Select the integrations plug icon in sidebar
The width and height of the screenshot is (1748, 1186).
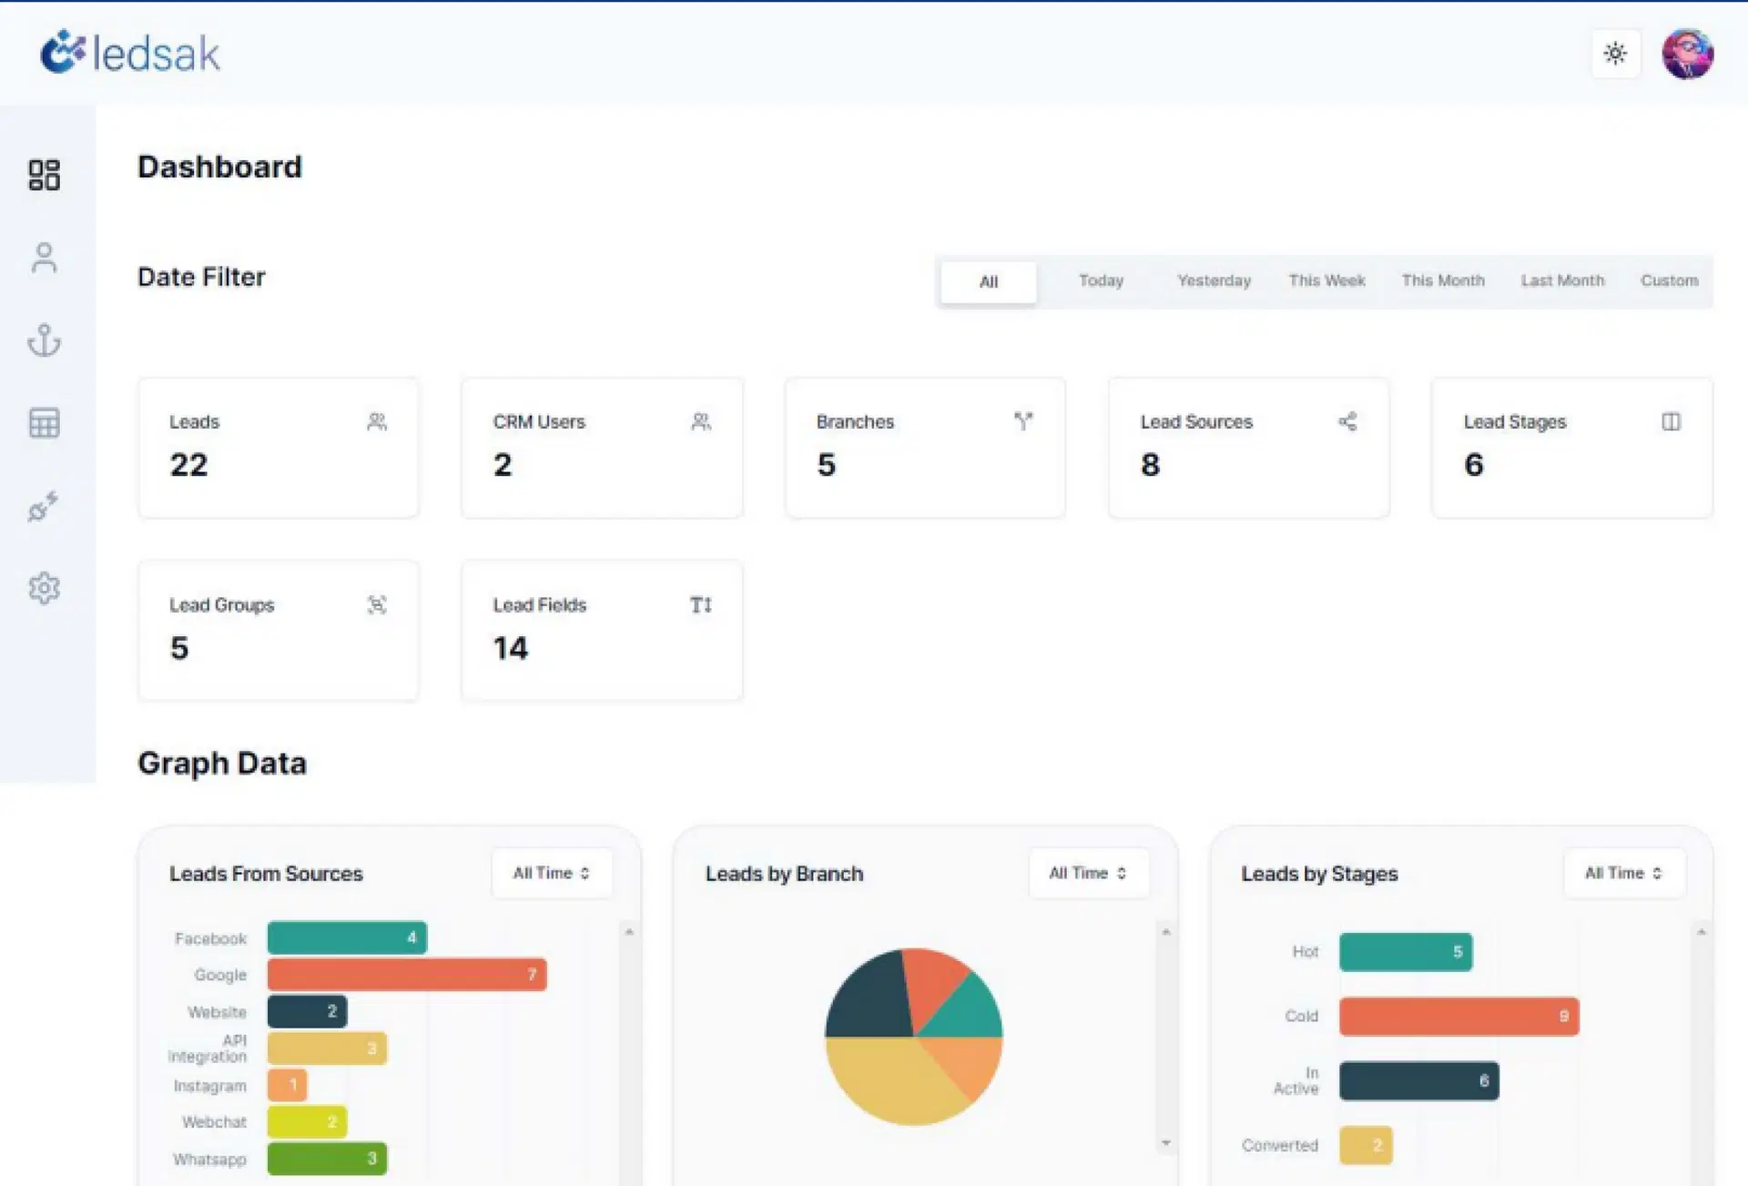click(x=44, y=506)
